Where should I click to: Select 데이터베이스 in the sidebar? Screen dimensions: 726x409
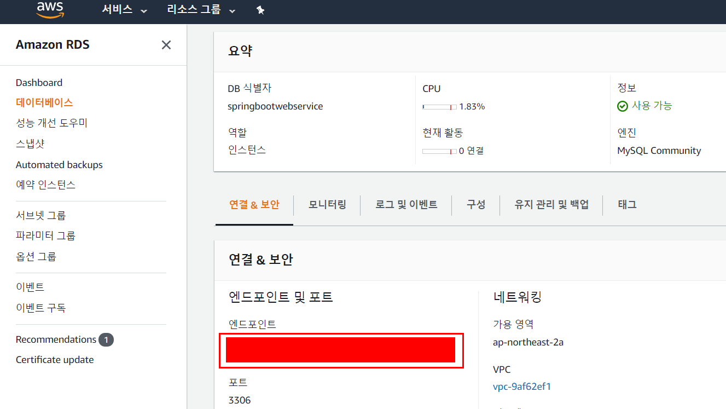(x=44, y=102)
